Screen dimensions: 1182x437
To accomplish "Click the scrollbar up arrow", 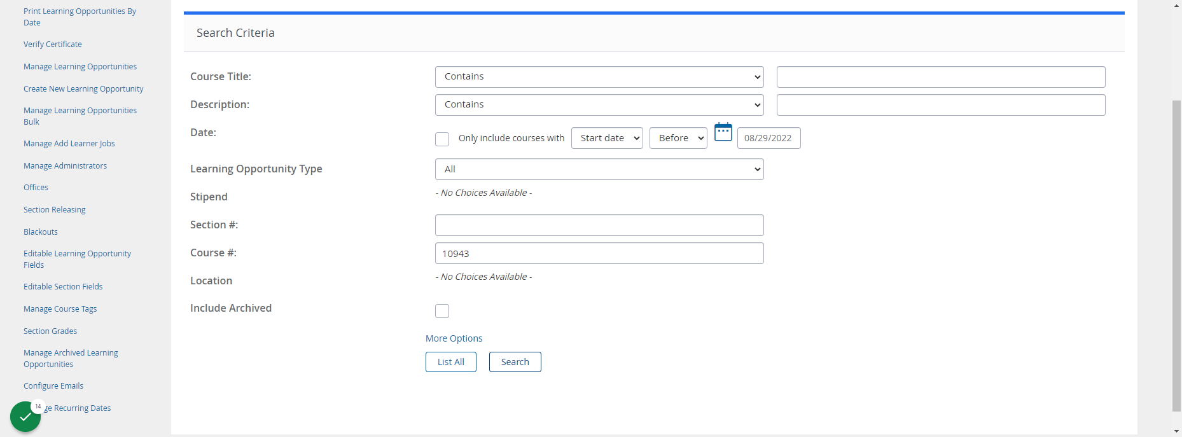I will [x=1176, y=5].
